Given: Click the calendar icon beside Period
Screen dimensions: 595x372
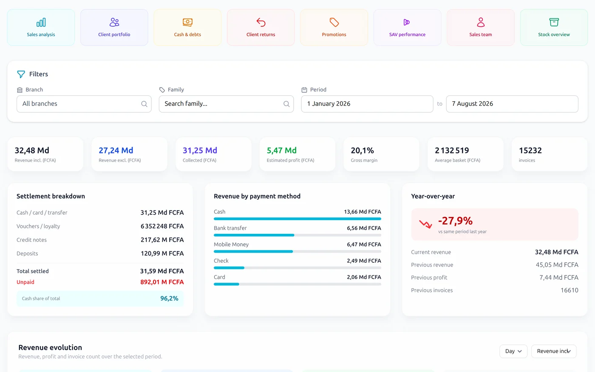Looking at the screenshot, I should click(304, 90).
